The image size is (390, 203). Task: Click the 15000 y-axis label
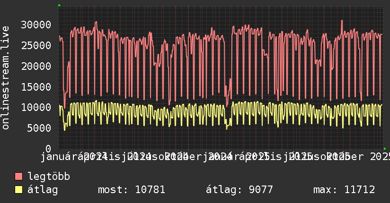[35, 87]
